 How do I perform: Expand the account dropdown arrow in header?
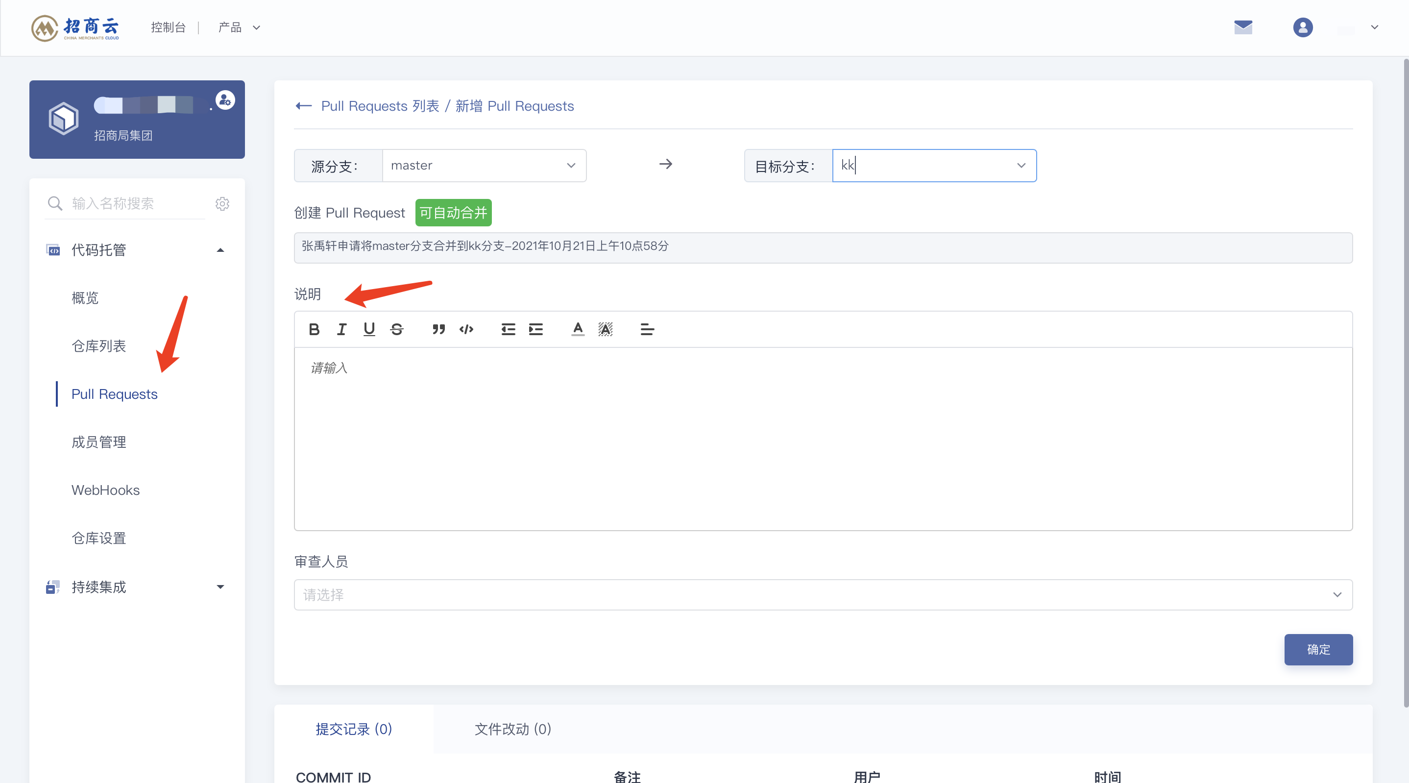pos(1374,27)
